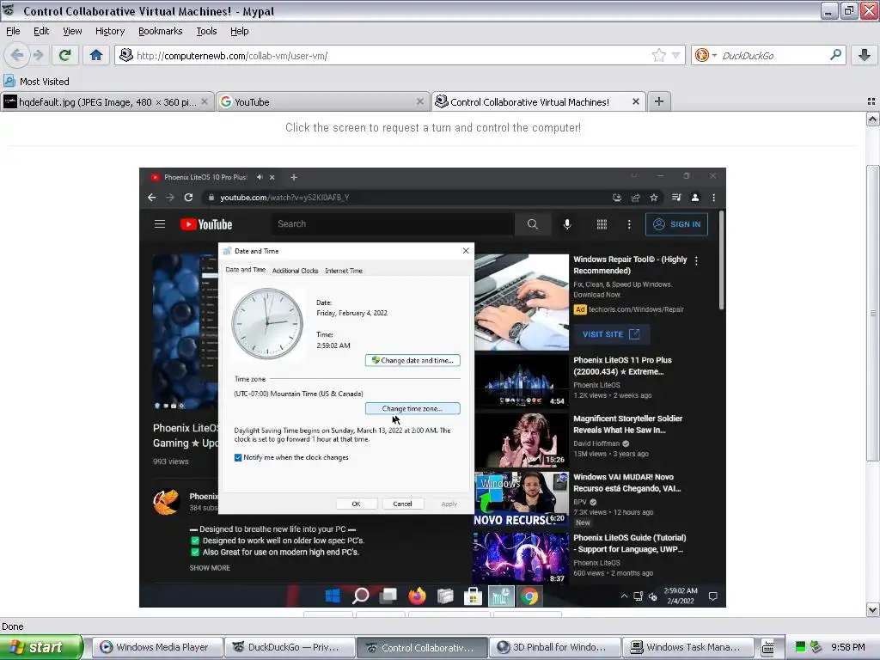
Task: Open the Bookmarks menu
Action: (x=161, y=31)
